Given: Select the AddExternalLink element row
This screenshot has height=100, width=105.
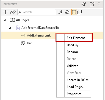Looking at the screenshot, I should pos(52,35).
